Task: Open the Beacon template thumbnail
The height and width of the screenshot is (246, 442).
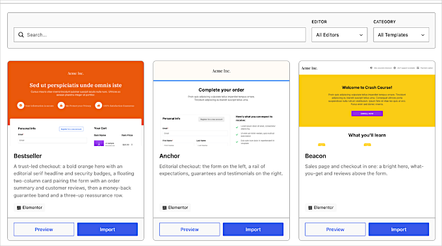Action: [367, 104]
